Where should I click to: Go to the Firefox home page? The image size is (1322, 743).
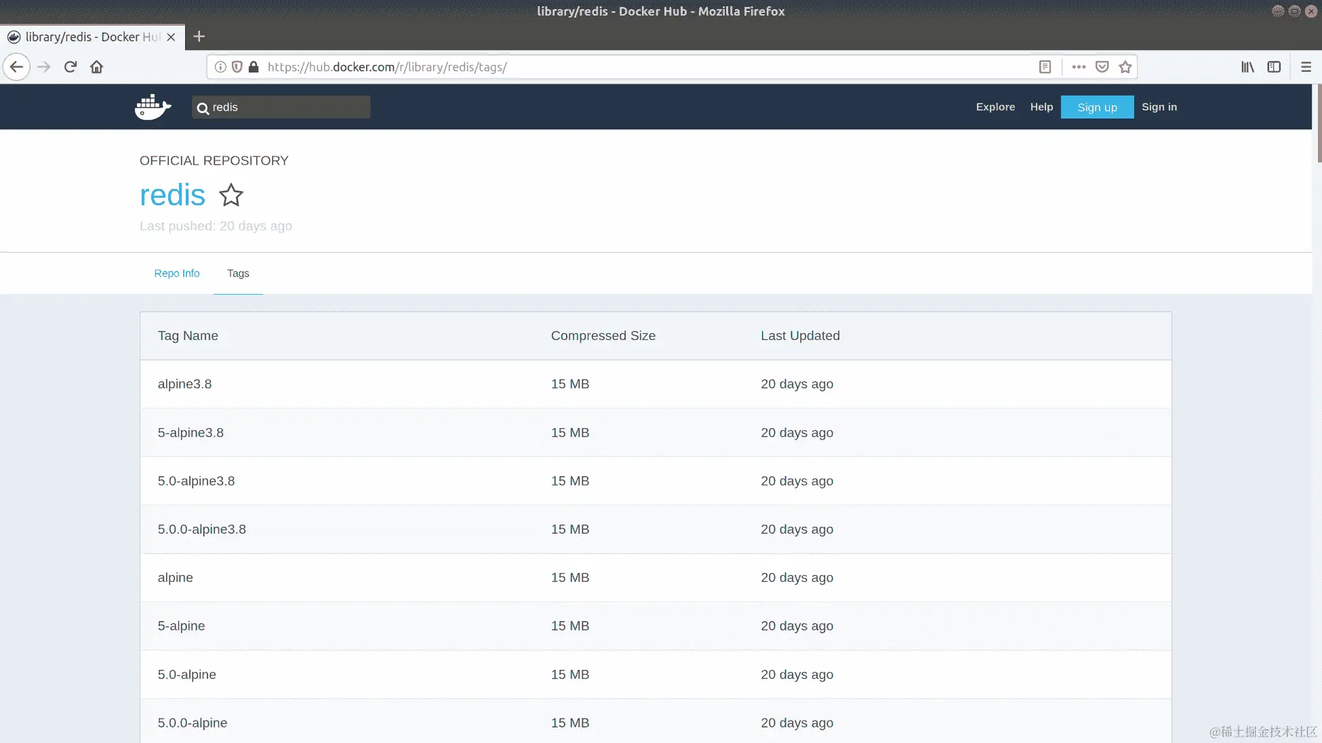(x=97, y=67)
